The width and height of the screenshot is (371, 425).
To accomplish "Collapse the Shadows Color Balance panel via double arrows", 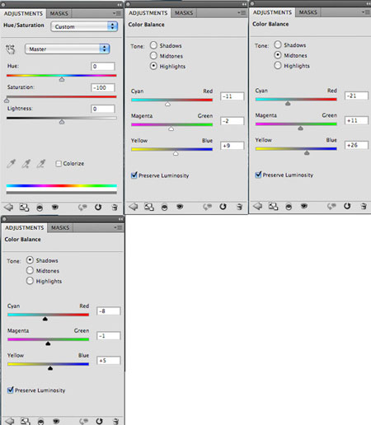I will coord(120,219).
